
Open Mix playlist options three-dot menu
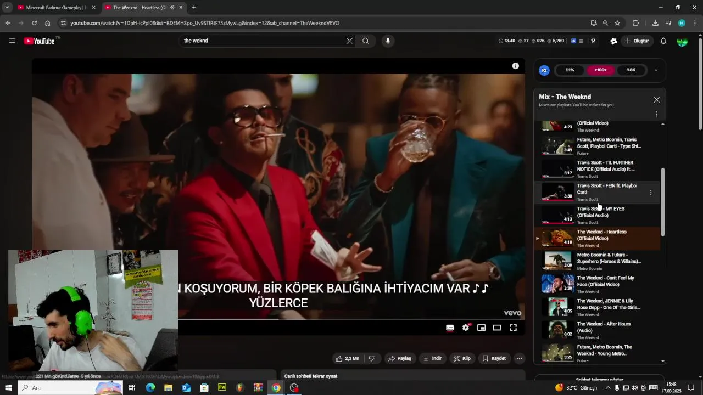(x=656, y=114)
